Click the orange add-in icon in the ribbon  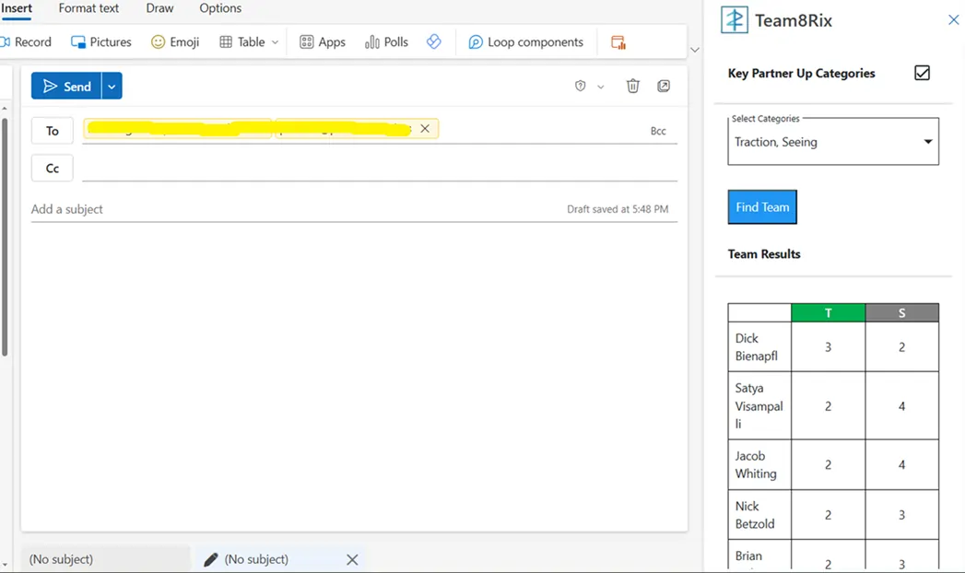[x=618, y=42]
